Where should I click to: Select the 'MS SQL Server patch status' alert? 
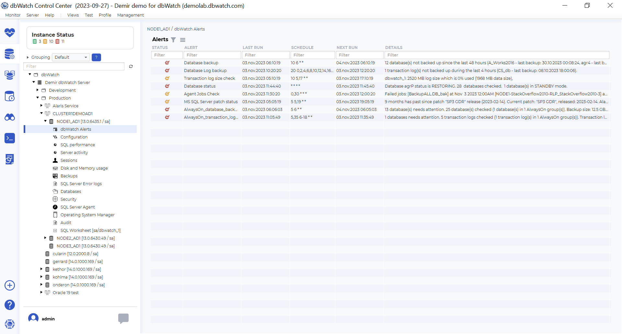[x=211, y=101]
